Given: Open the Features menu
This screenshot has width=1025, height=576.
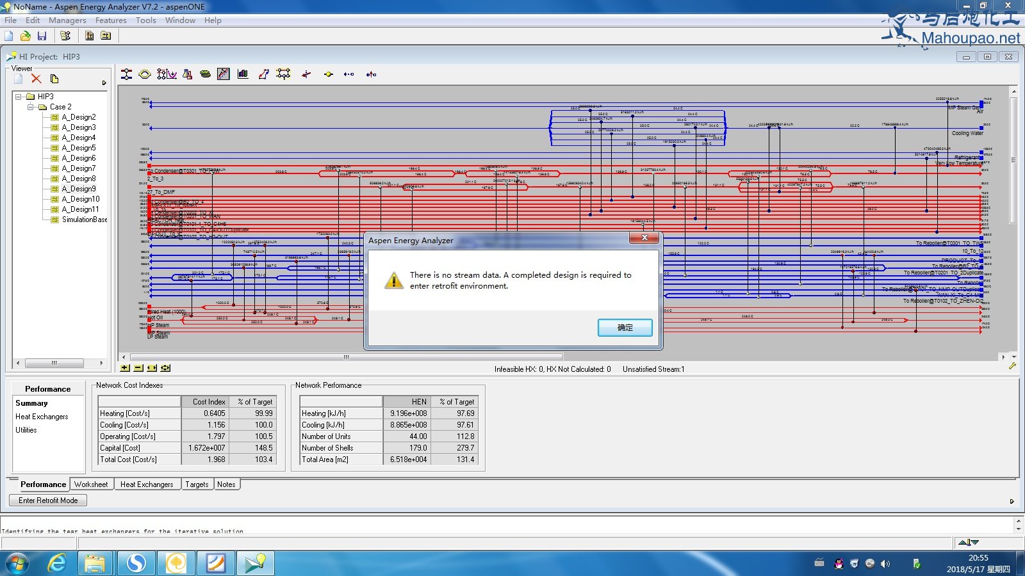Looking at the screenshot, I should pos(111,20).
